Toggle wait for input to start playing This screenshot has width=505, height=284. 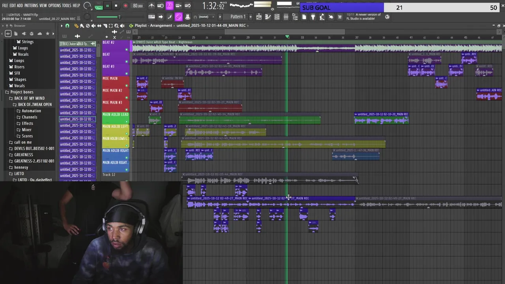coord(161,6)
